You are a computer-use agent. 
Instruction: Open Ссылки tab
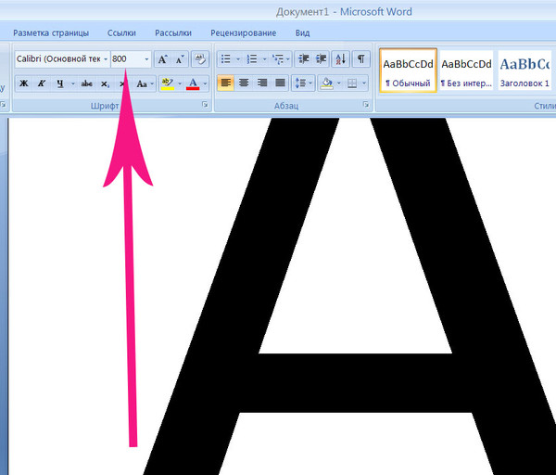pyautogui.click(x=121, y=33)
